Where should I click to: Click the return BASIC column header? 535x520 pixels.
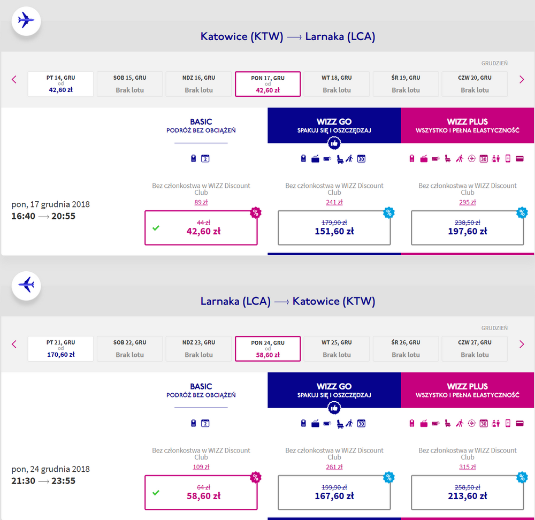pyautogui.click(x=201, y=391)
